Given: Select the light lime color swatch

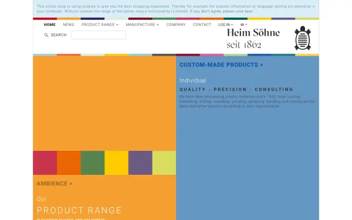Looking at the screenshot, I should [x=164, y=163].
